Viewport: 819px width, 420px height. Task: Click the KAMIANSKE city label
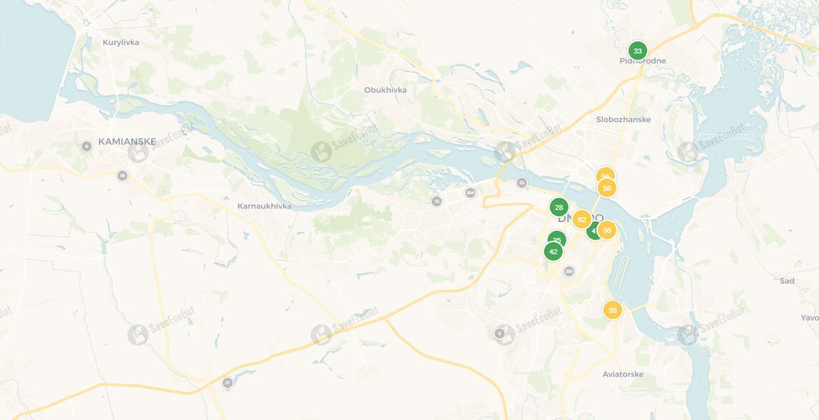(127, 141)
